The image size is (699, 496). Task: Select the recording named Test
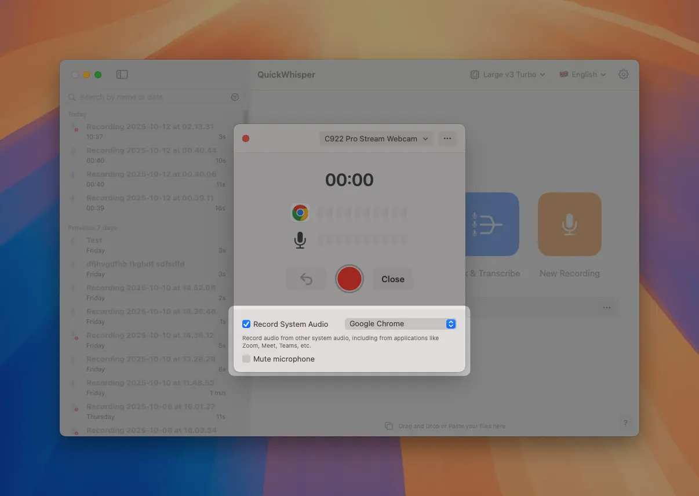(x=154, y=245)
